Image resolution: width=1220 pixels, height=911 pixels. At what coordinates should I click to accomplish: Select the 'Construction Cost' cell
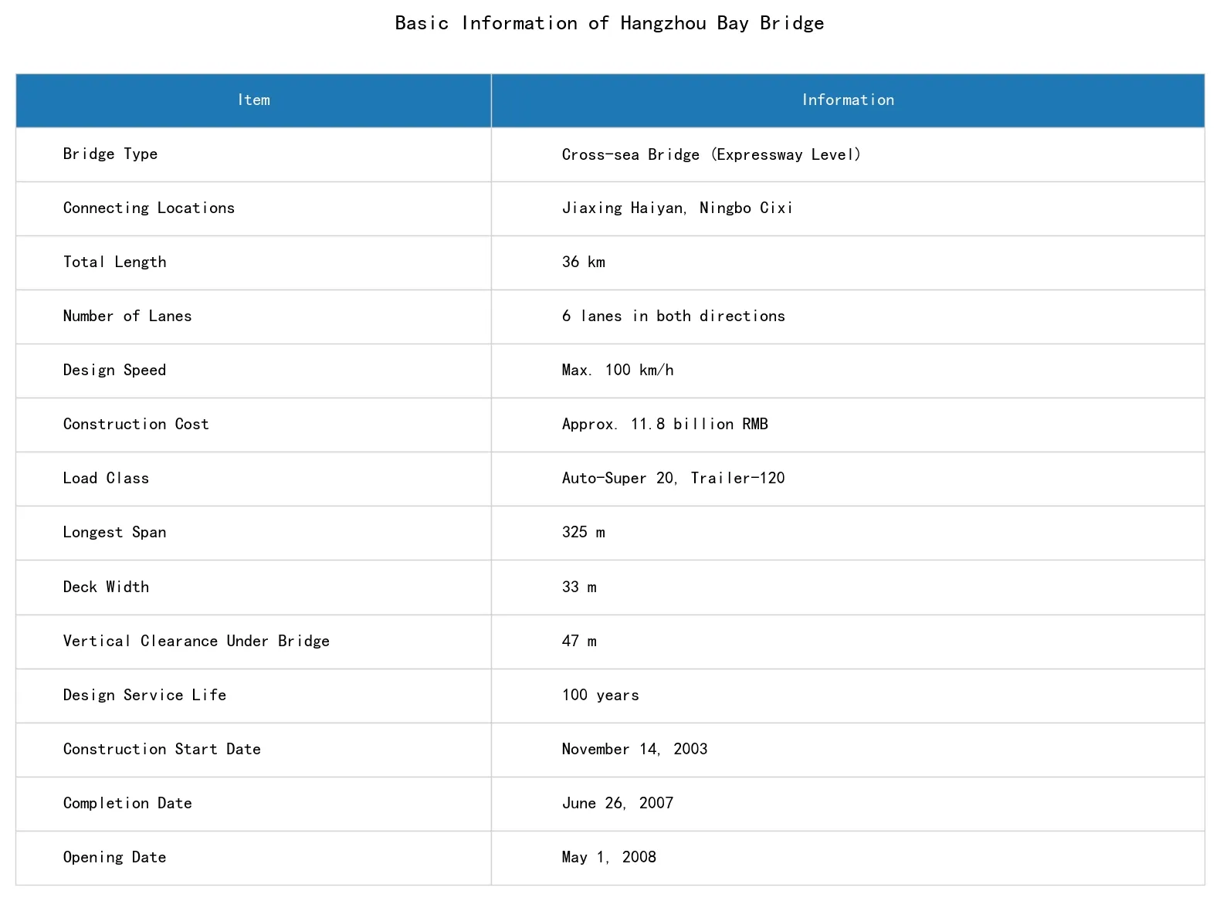point(253,425)
